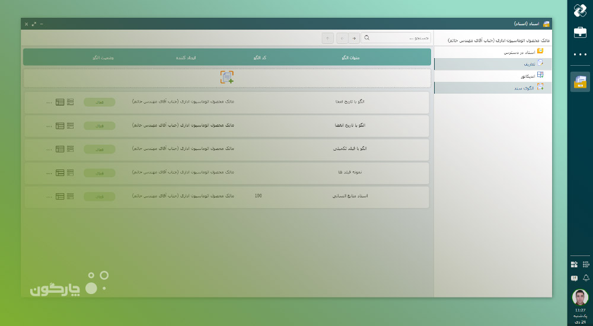Click the clock showing 11:27
The width and height of the screenshot is (593, 326).
(580, 310)
